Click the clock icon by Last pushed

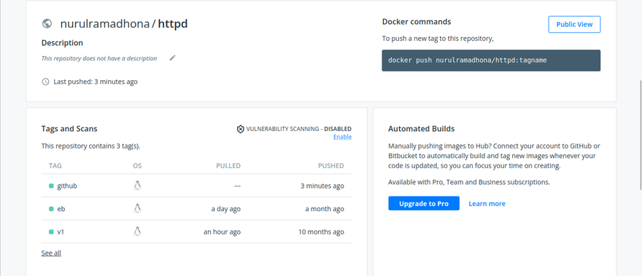point(45,82)
